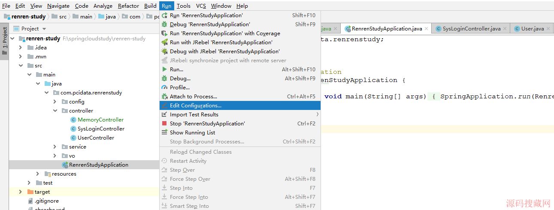Click the Run with JRebel rocket icon
The image size is (554, 210).
(x=164, y=43)
